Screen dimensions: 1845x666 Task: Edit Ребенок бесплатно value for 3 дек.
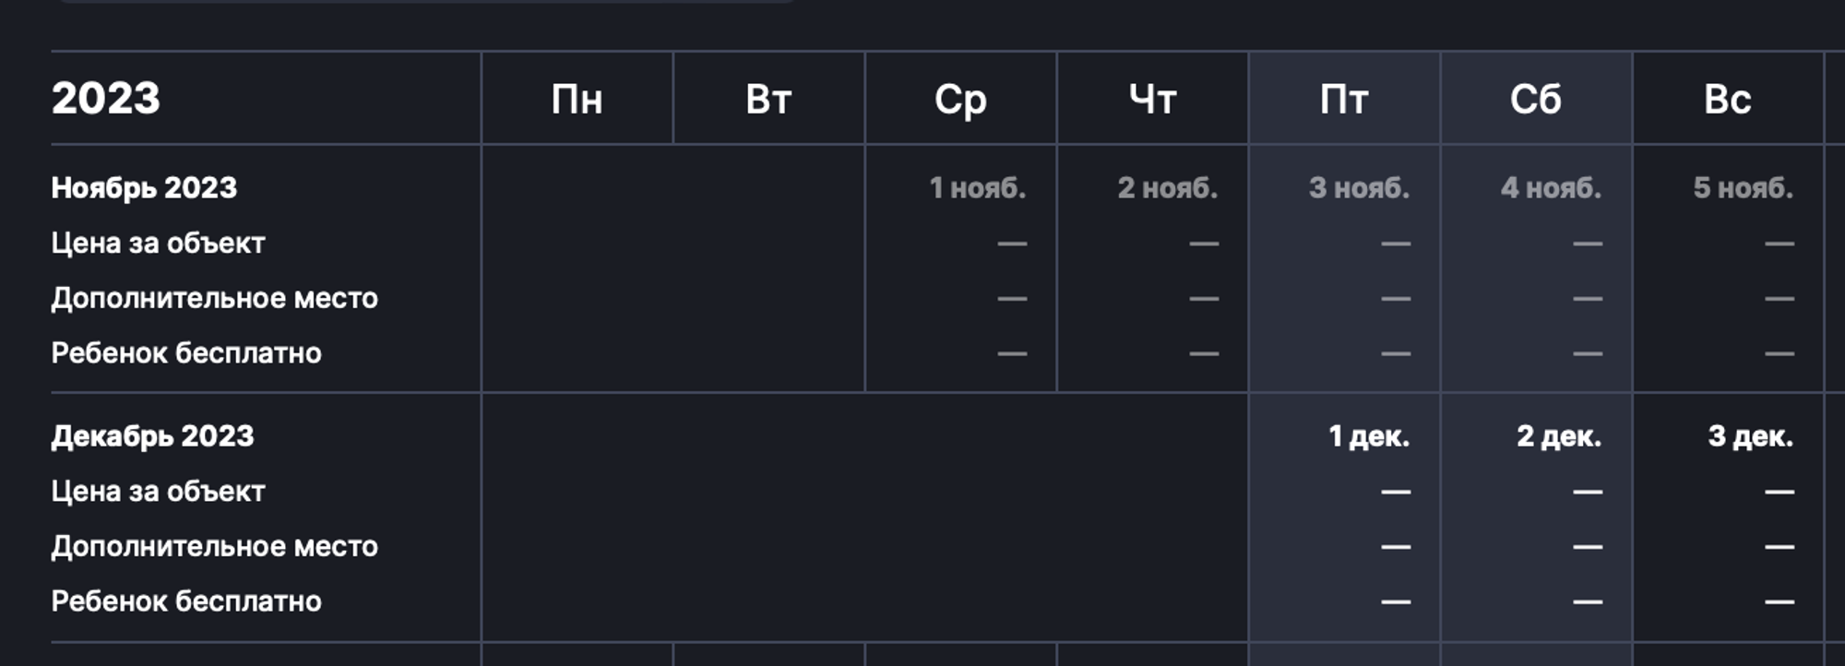point(1779,601)
